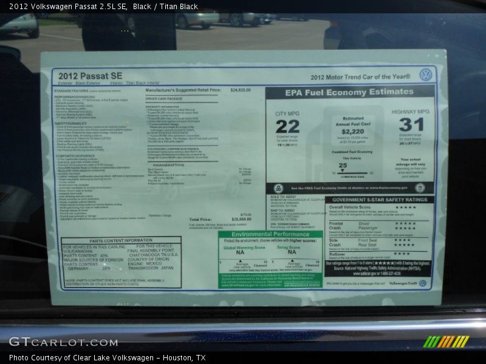Click 'GOVERNMENT 5-STAR SAFETY RATINGS' header
The width and height of the screenshot is (486, 364).
(x=380, y=200)
